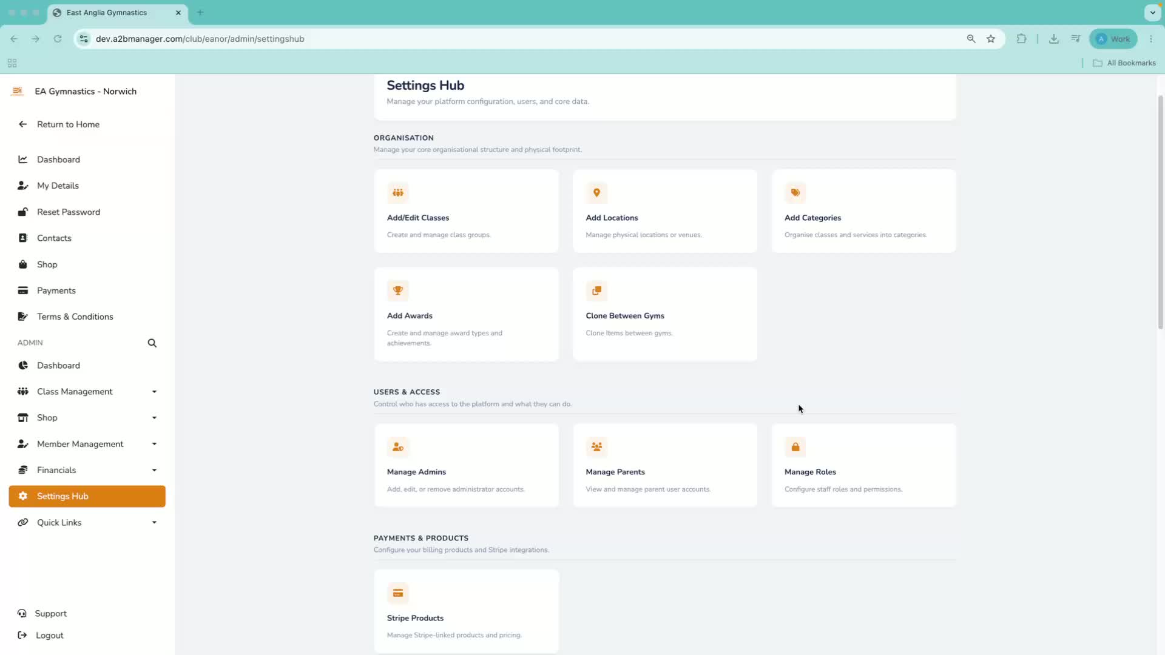The image size is (1165, 655).
Task: Click the Return to Home arrow icon
Action: tap(23, 124)
